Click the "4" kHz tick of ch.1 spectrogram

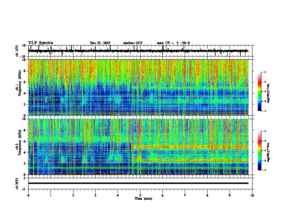click(25, 93)
